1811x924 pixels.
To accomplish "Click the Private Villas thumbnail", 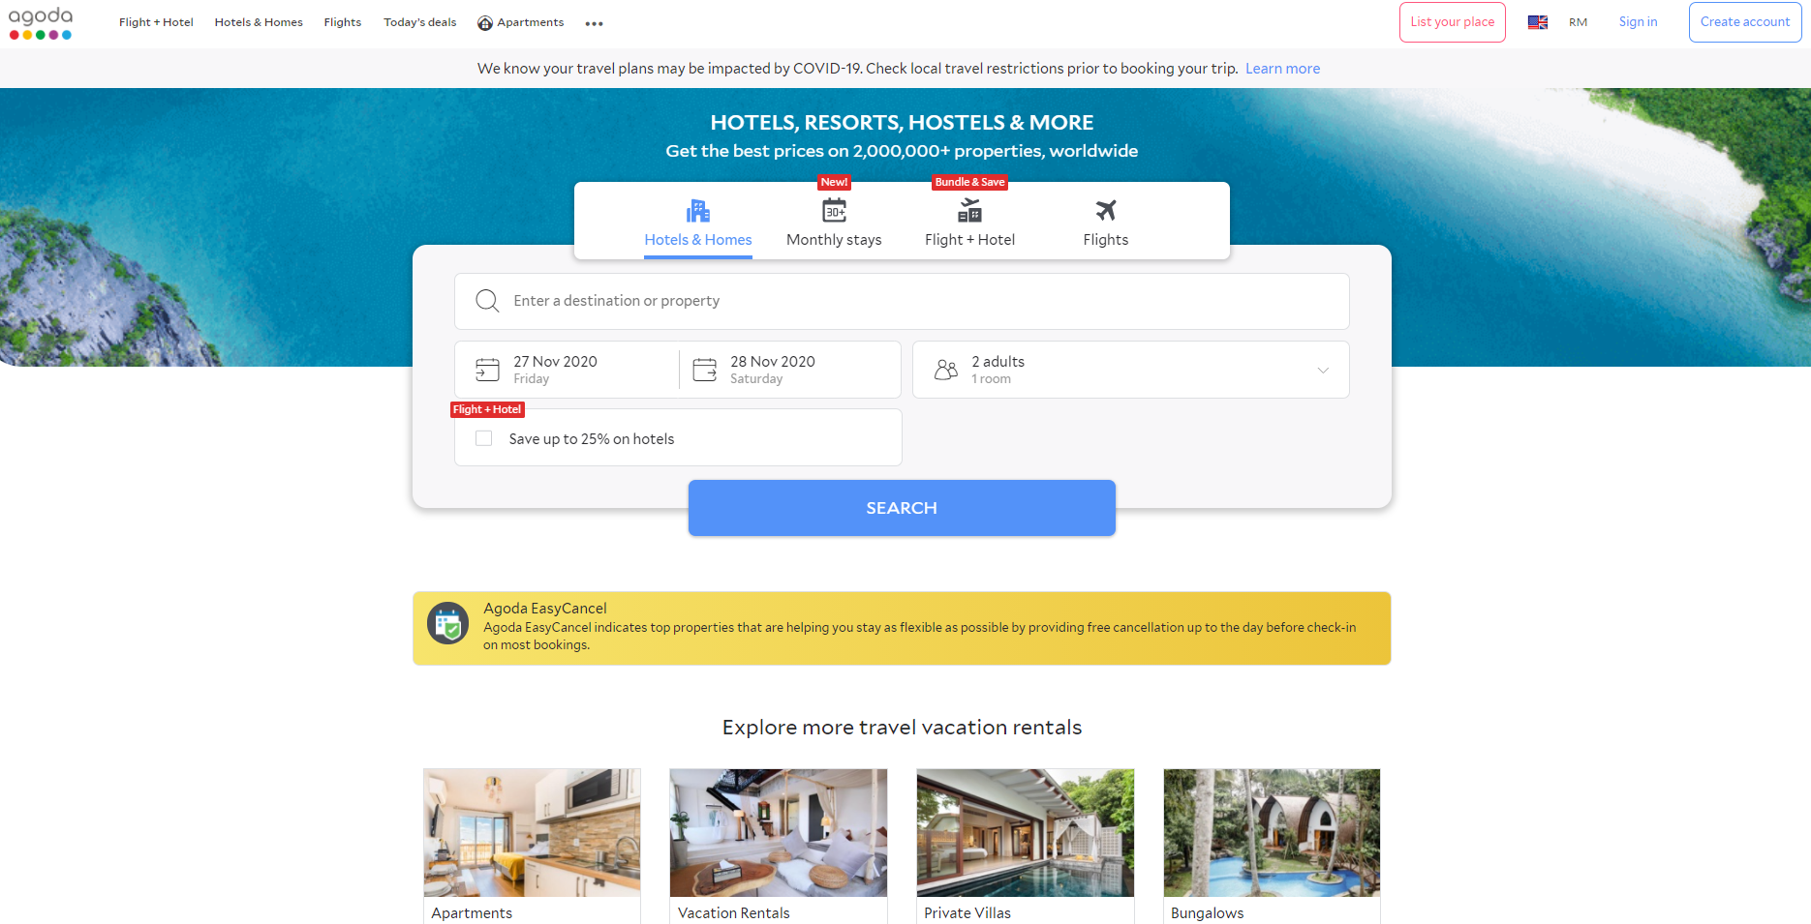I will tap(1025, 832).
